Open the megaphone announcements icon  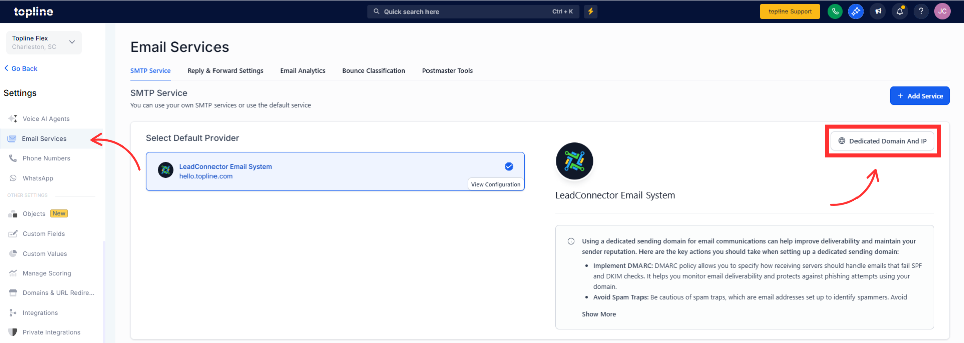coord(878,11)
